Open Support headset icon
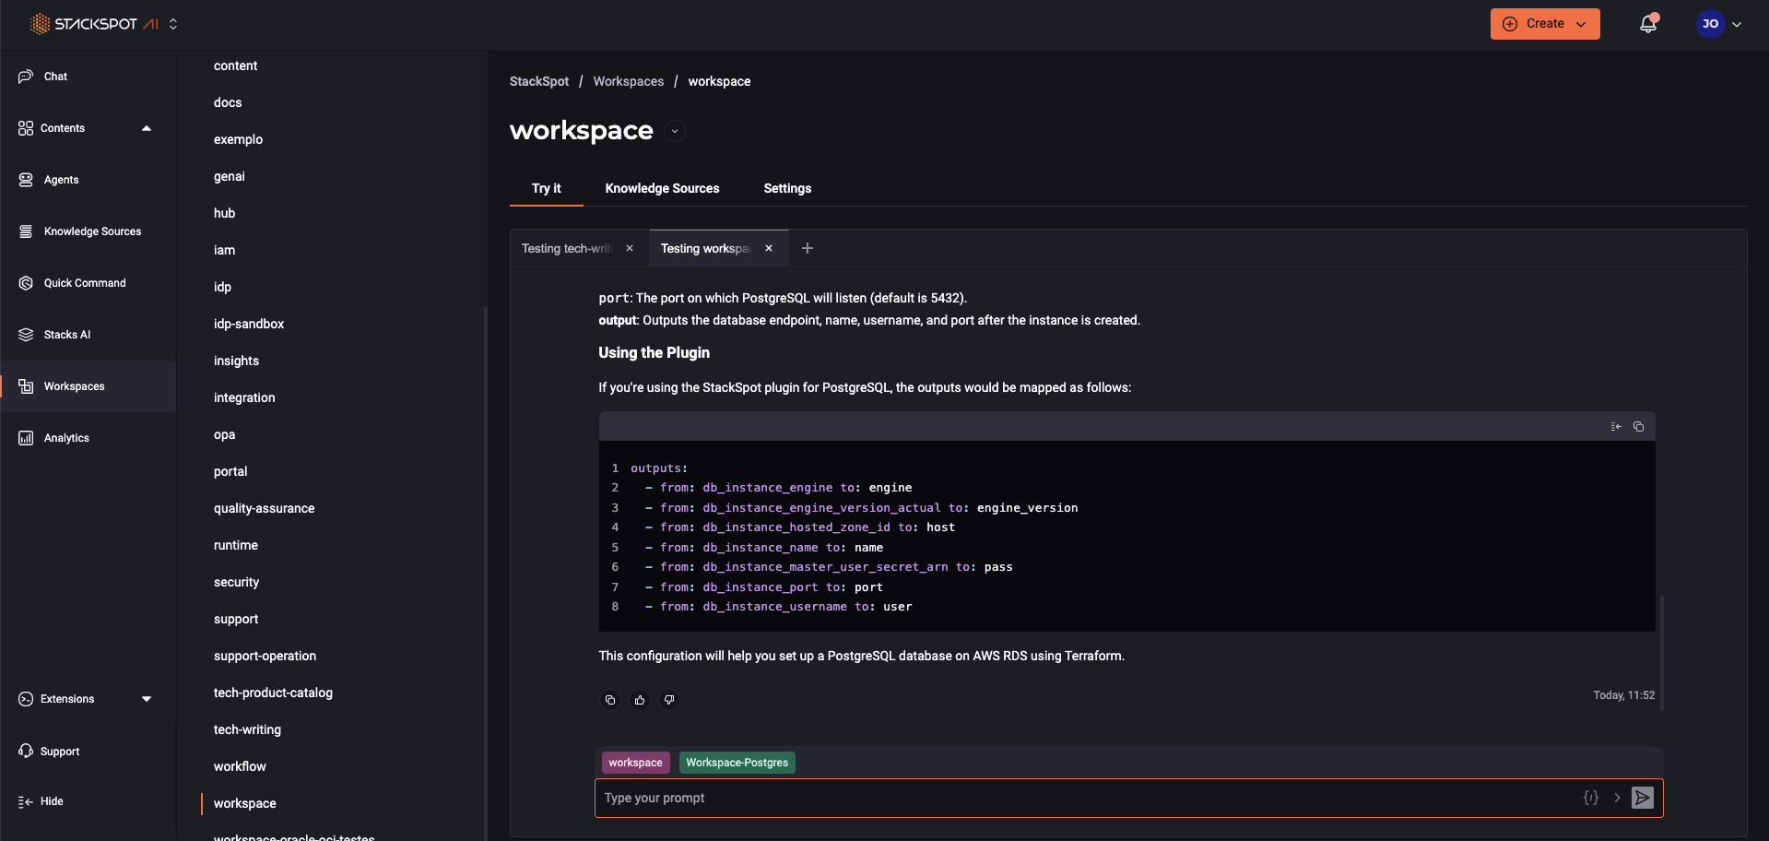Viewport: 1769px width, 841px height. click(x=26, y=751)
